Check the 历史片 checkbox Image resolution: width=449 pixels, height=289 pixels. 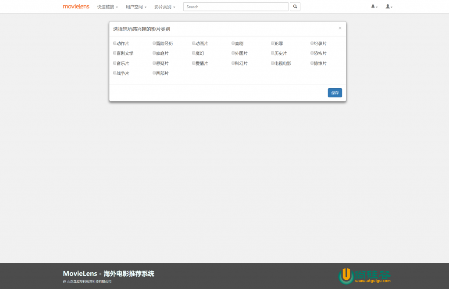(x=273, y=53)
